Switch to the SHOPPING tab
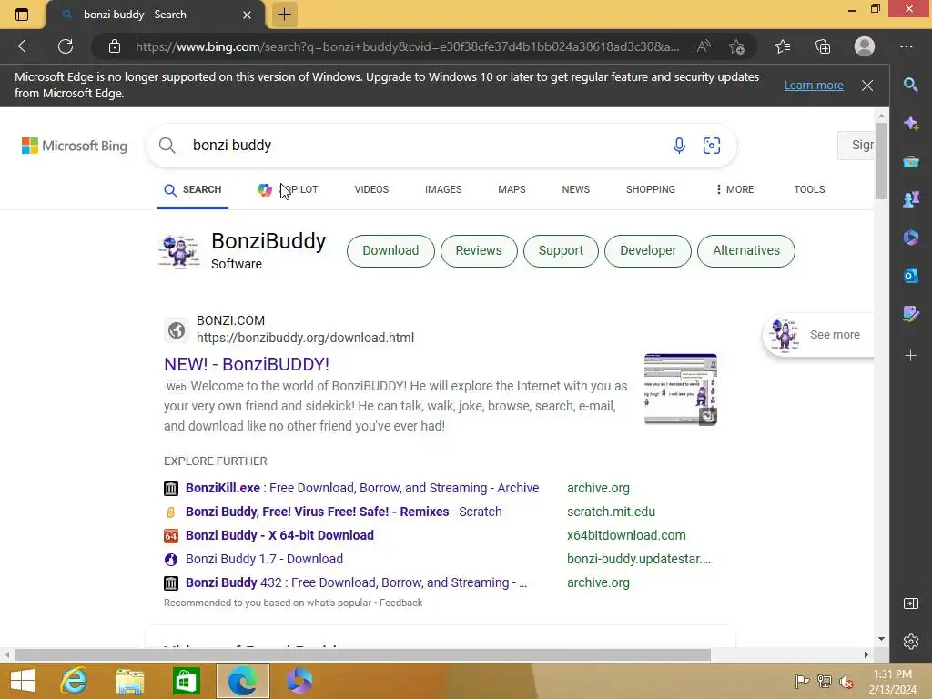The image size is (932, 699). (650, 189)
